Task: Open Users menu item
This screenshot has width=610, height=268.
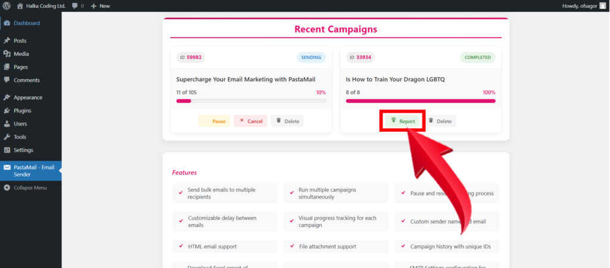Action: coord(20,124)
